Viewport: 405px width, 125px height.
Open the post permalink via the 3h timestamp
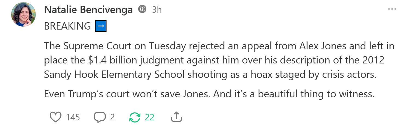coord(157,10)
